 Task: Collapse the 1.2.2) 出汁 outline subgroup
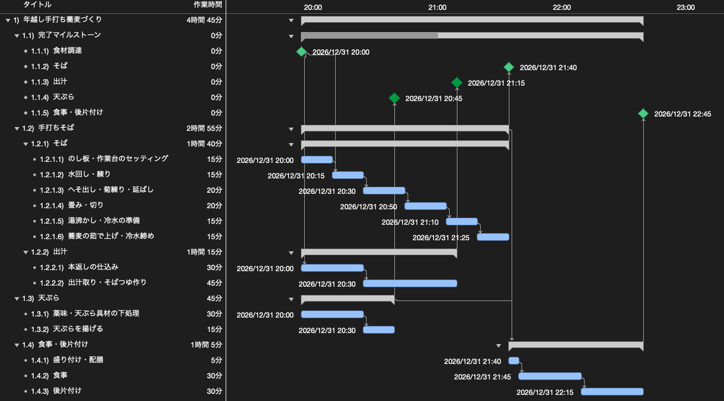click(25, 252)
